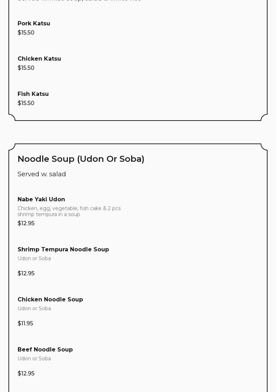Select the $12.95 price under Nabe Yaki Udon
The height and width of the screenshot is (392, 276).
click(x=26, y=223)
